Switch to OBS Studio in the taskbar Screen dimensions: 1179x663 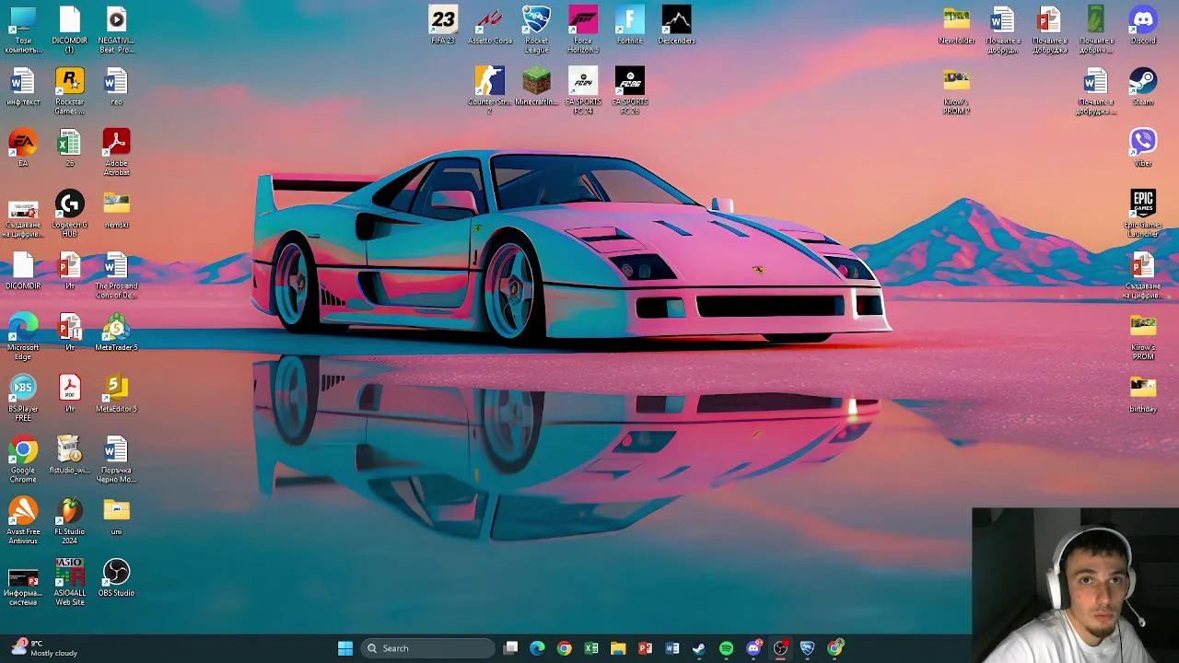click(780, 648)
